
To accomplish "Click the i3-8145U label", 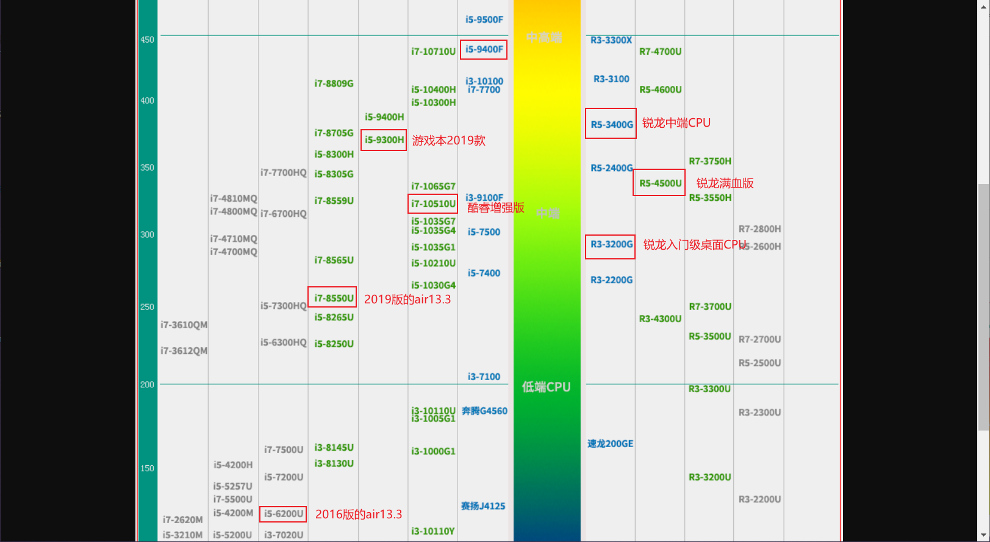I will point(334,448).
